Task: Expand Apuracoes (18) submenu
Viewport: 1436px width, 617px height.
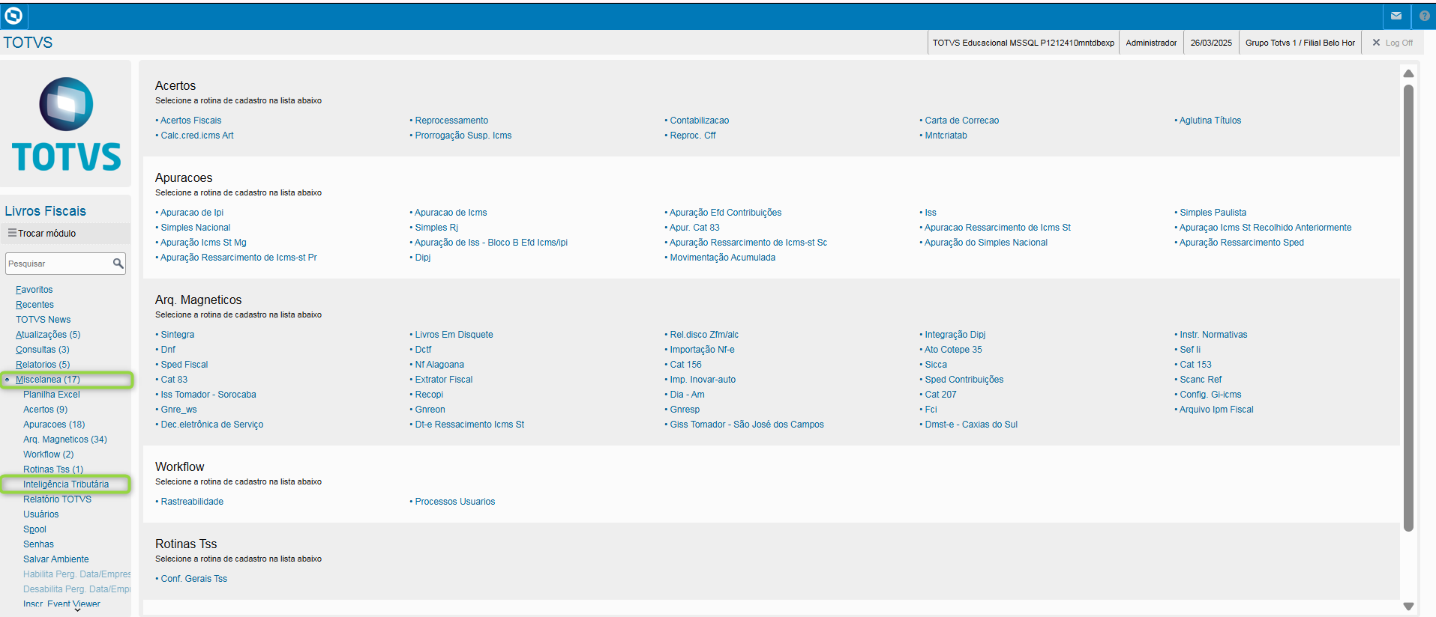Action: 54,425
